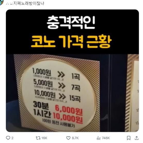
Task: Like the tweet with the heart icon
Action: click(68, 138)
